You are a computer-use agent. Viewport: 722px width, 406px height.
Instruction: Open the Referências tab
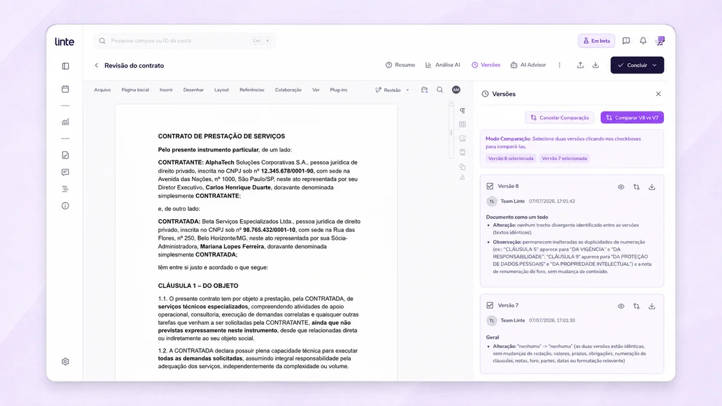(x=251, y=90)
